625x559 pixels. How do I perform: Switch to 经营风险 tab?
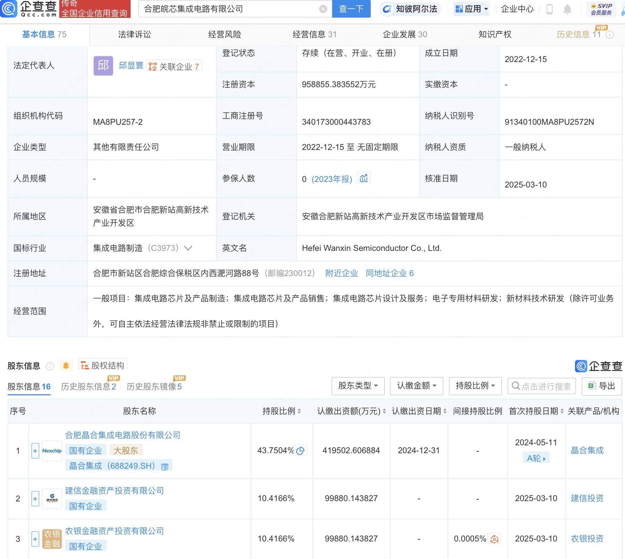click(x=225, y=34)
